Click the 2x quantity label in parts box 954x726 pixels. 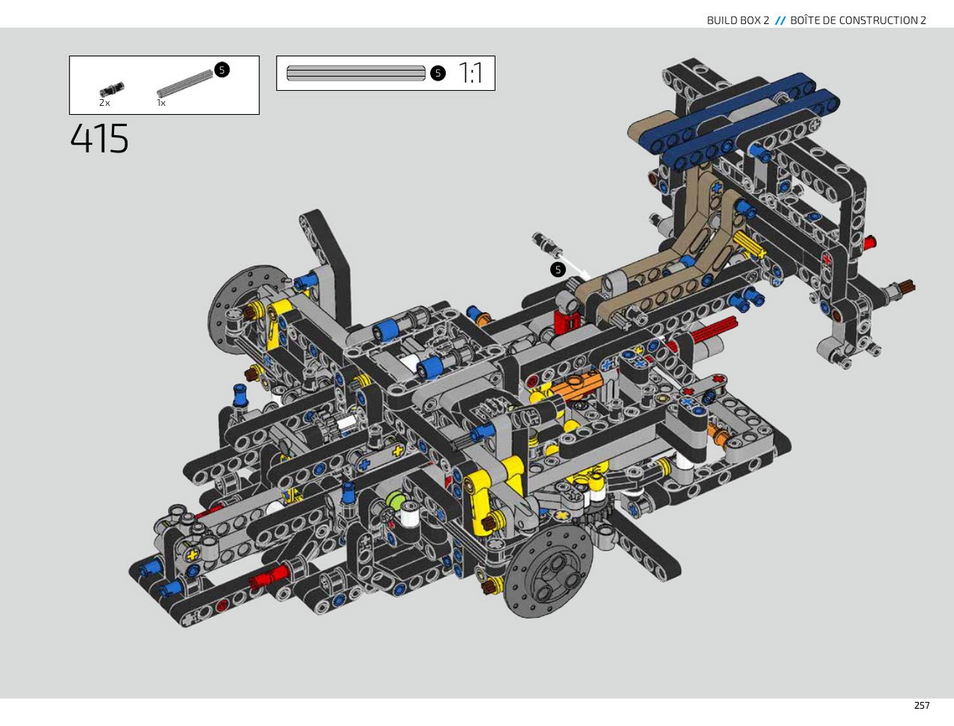(104, 103)
